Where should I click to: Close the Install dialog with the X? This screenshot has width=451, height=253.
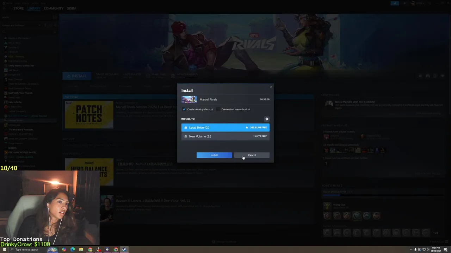pyautogui.click(x=271, y=87)
